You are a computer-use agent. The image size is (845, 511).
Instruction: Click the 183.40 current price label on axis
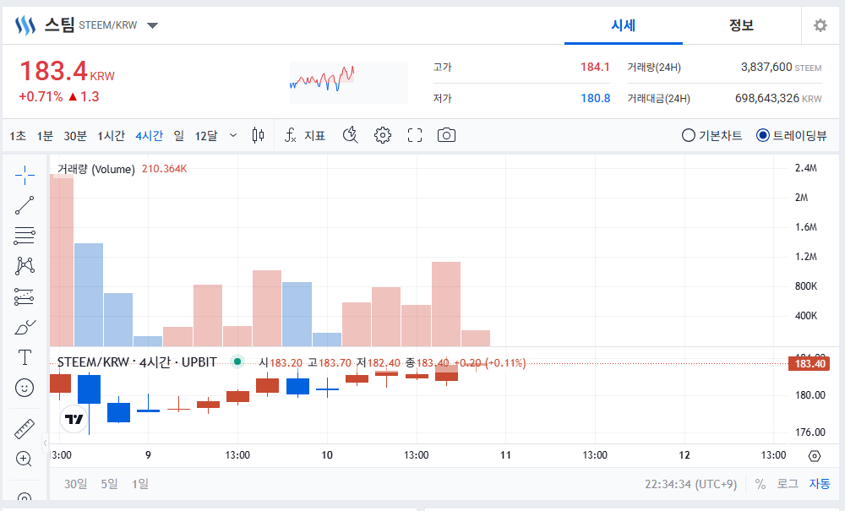[809, 363]
